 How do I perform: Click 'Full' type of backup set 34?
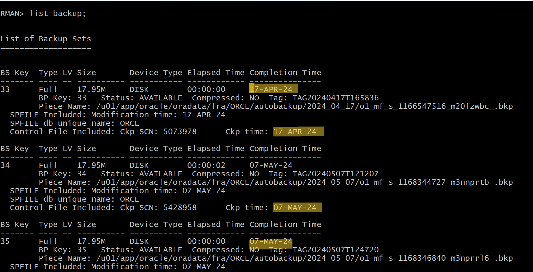tap(48, 165)
